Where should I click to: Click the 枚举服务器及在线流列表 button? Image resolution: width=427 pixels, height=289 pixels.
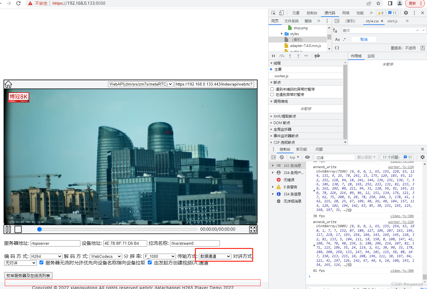pos(28,276)
